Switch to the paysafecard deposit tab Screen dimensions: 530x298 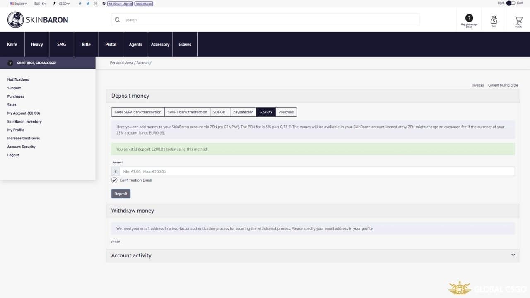pos(243,112)
